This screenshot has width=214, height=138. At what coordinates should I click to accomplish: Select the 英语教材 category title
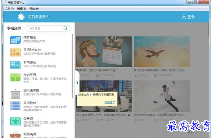coord(30,103)
